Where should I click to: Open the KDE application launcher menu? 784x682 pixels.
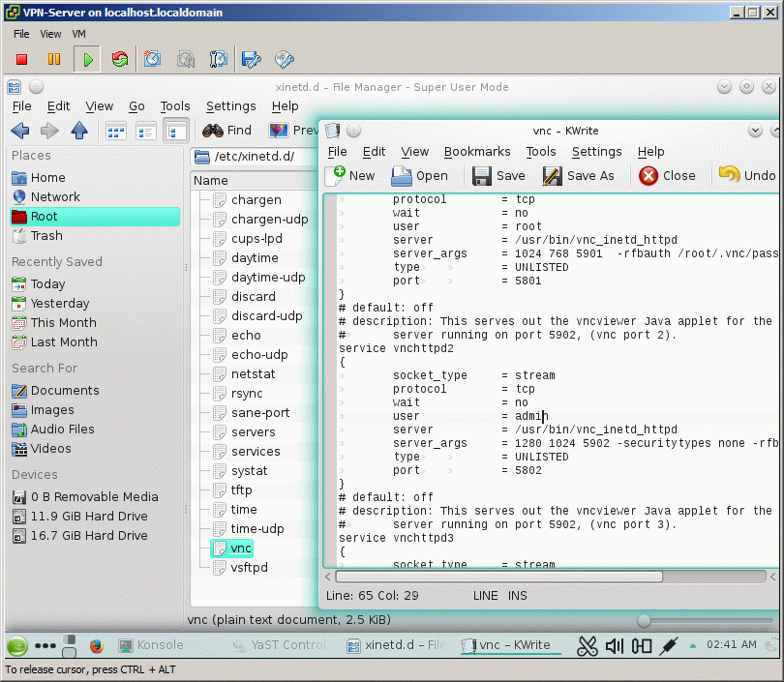[16, 646]
